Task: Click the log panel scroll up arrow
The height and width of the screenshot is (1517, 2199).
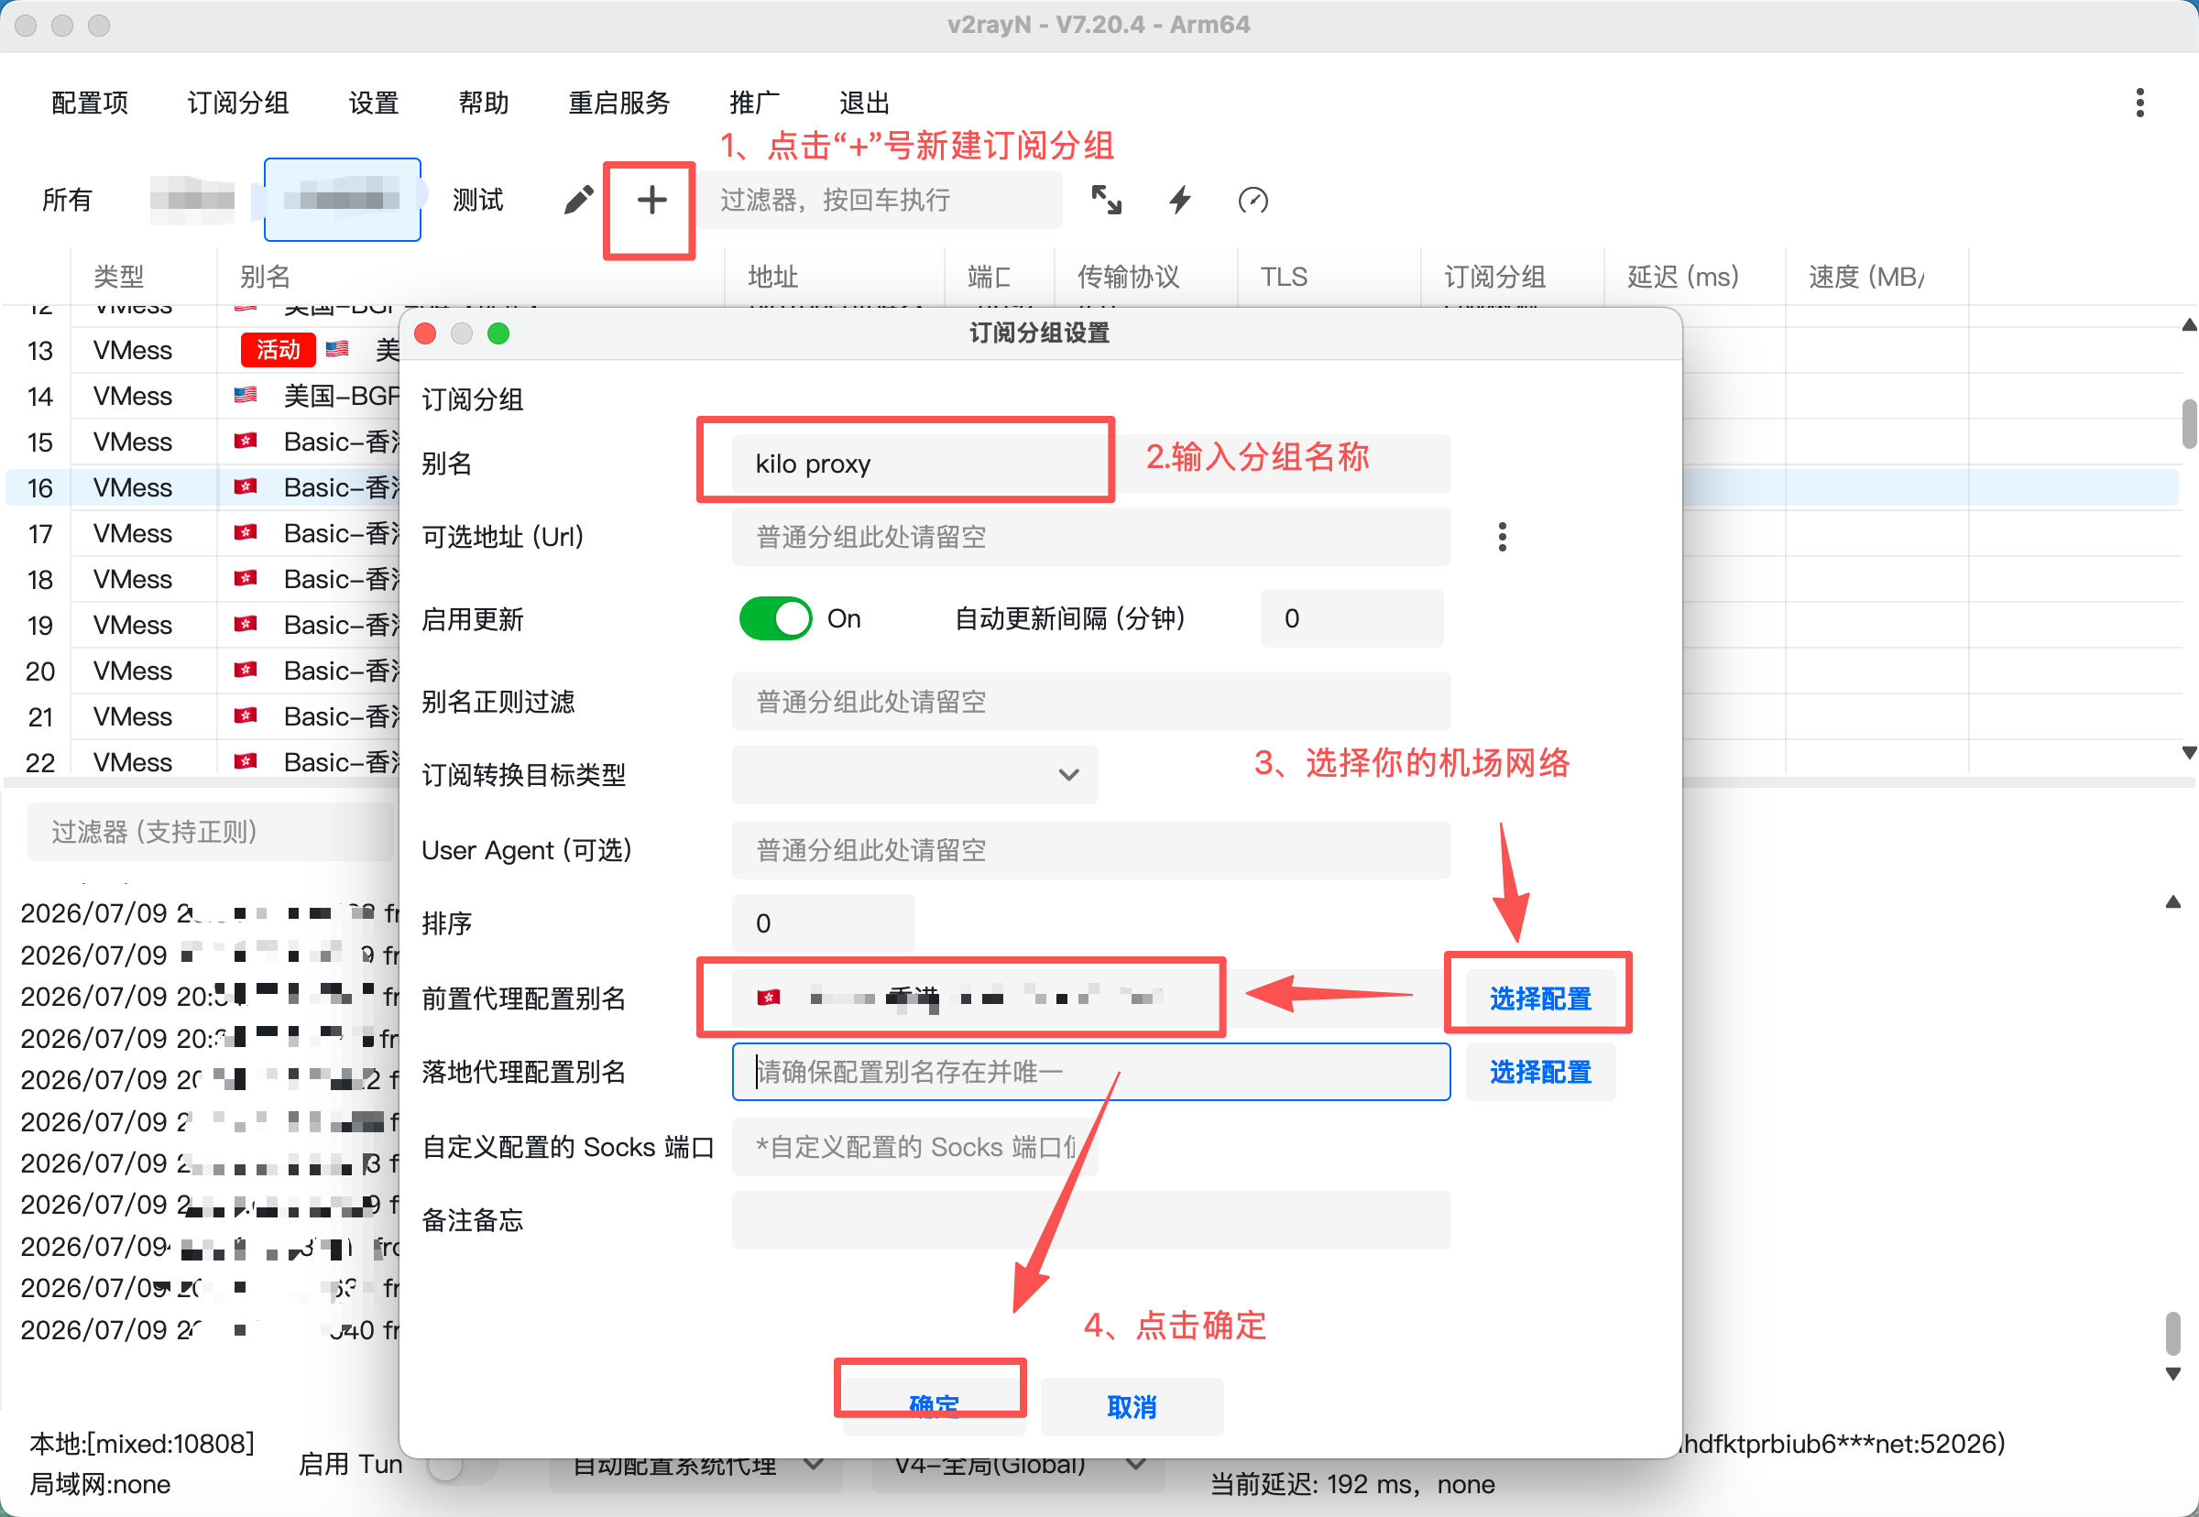Action: pyautogui.click(x=2173, y=902)
